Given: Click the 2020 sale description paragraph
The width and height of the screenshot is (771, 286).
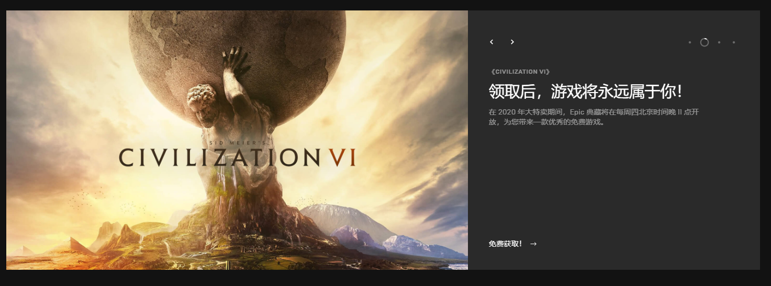Looking at the screenshot, I should pos(594,117).
